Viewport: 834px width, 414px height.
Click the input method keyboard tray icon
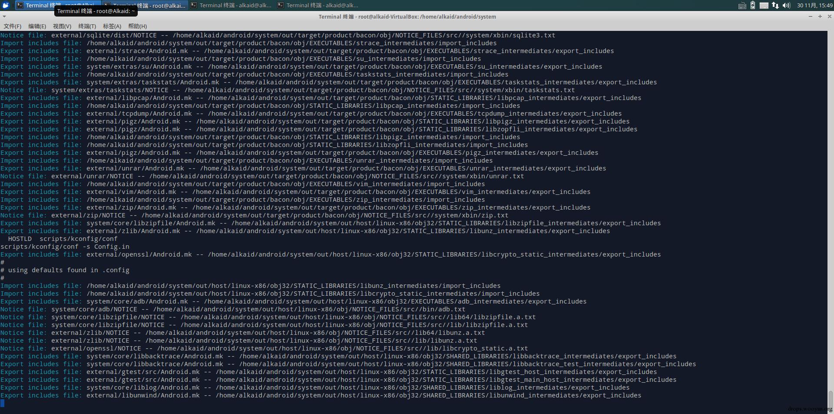[742, 6]
